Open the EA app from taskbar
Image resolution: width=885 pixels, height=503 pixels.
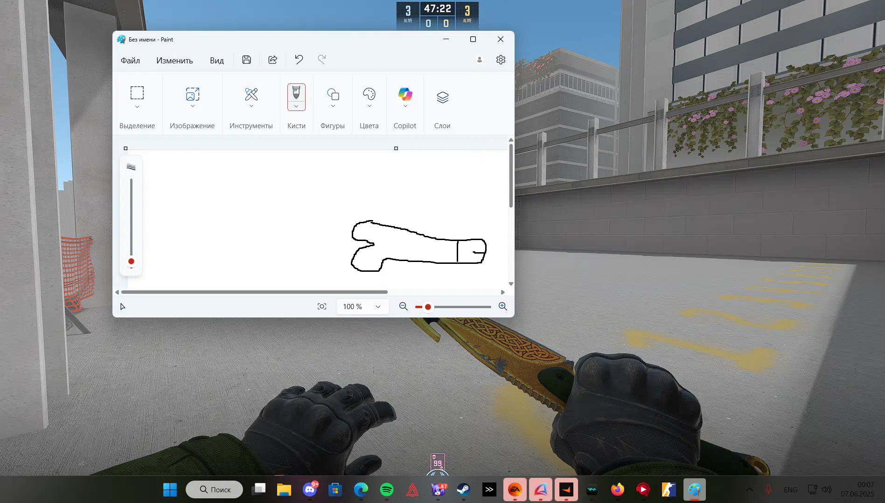515,489
